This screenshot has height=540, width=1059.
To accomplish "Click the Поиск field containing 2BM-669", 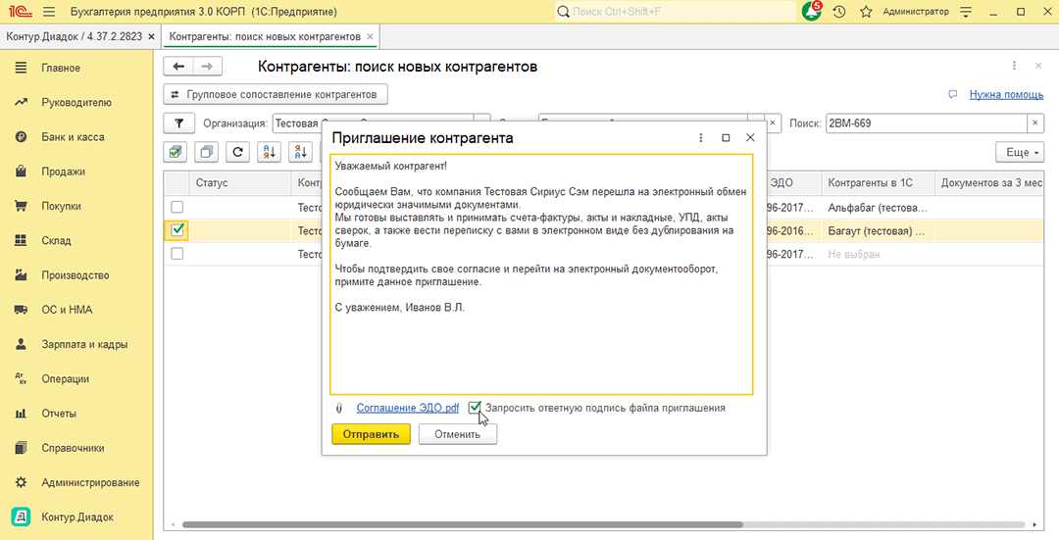I will pyautogui.click(x=927, y=123).
